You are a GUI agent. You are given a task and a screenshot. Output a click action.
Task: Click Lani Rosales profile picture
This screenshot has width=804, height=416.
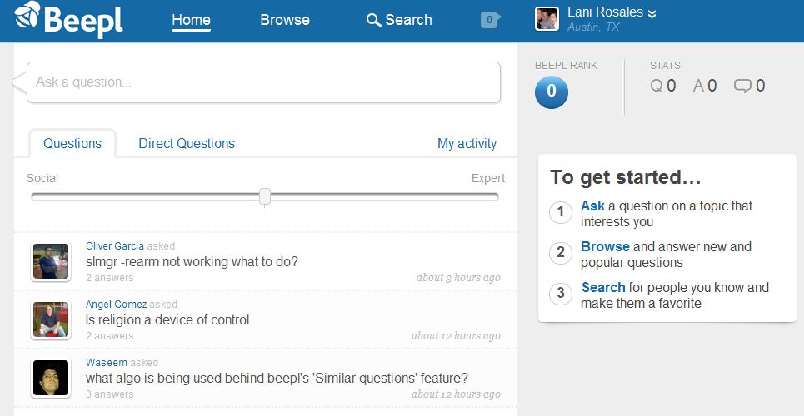tap(547, 19)
